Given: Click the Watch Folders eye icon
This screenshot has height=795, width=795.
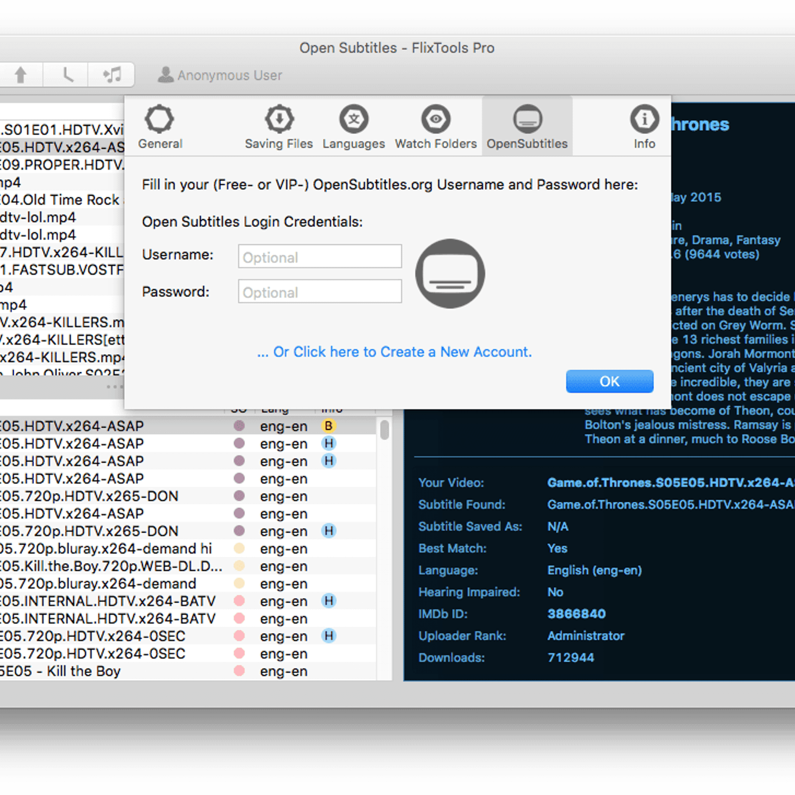Looking at the screenshot, I should (436, 119).
